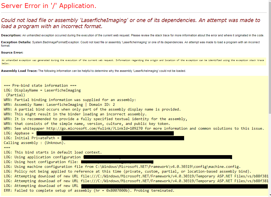Click the machine.config path in the trace
Viewport: 271px width, 197px height.
168,167
